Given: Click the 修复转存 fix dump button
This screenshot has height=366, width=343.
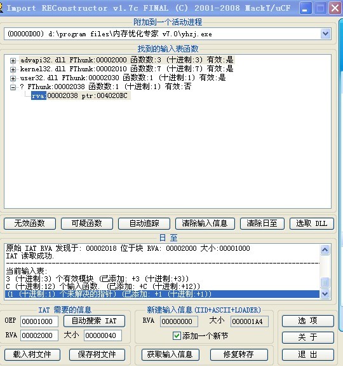Looking at the screenshot, I should (239, 355).
